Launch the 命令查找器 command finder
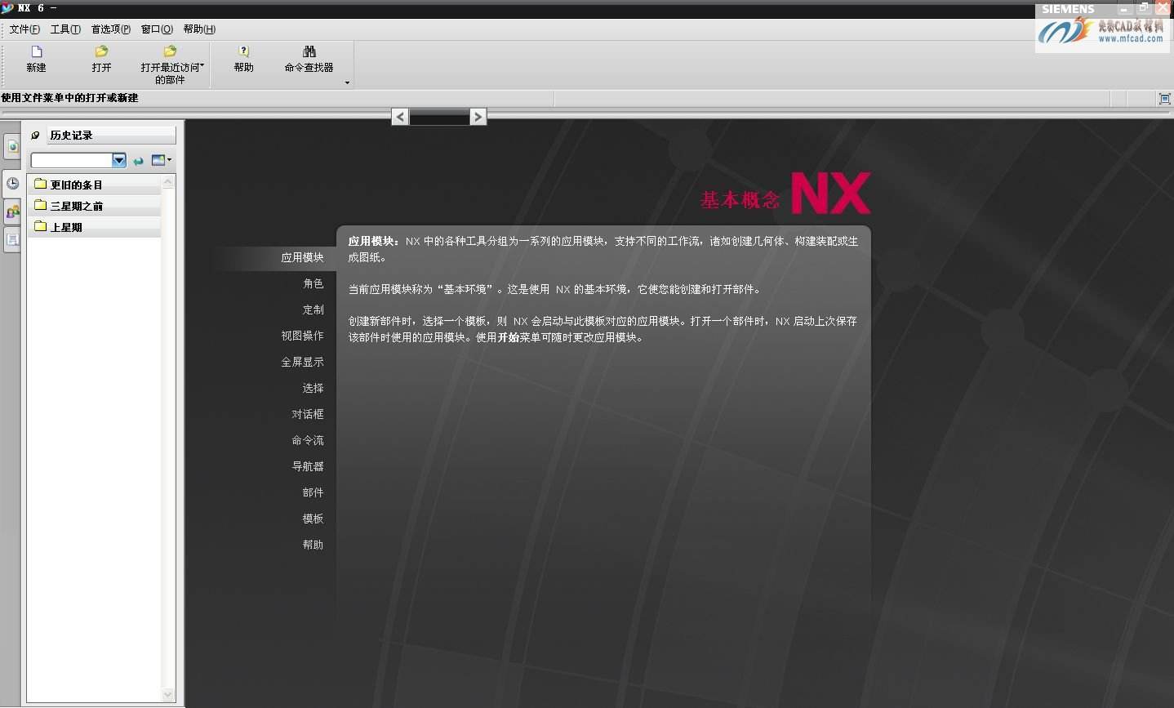Image resolution: width=1174 pixels, height=708 pixels. [309, 59]
